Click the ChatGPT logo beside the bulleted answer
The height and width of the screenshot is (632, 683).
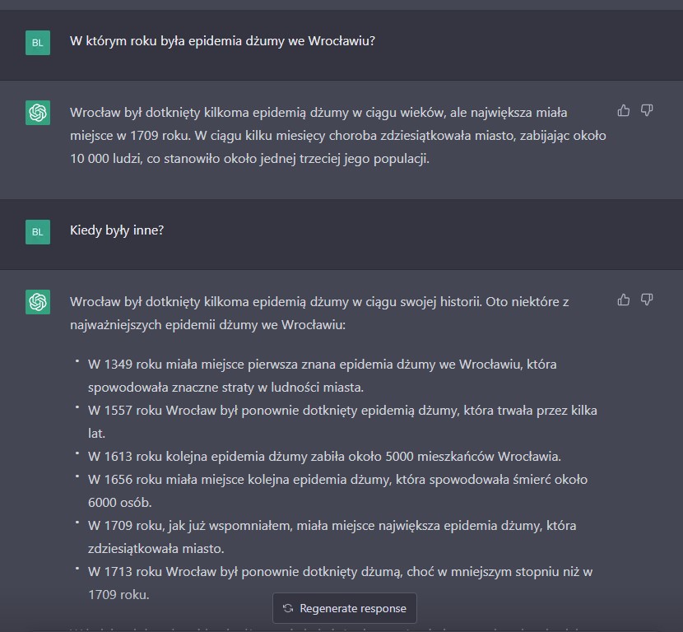pos(38,302)
